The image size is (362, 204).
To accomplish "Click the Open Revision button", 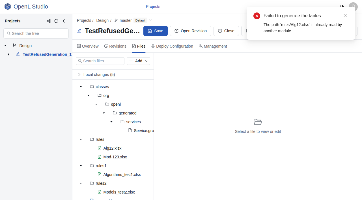I will click(191, 31).
